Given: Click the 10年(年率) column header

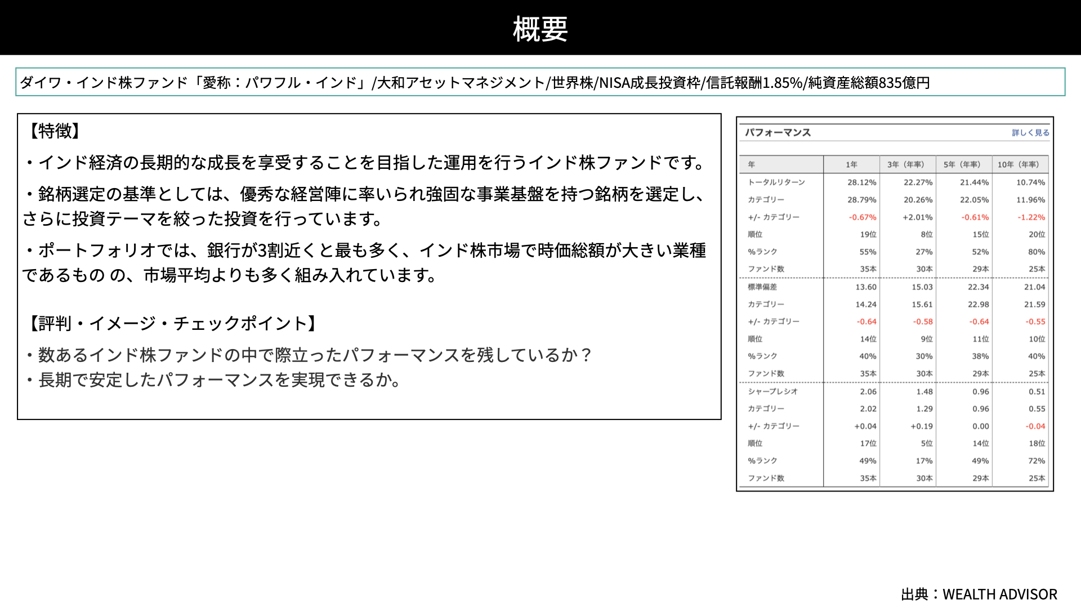Looking at the screenshot, I should tap(1019, 164).
